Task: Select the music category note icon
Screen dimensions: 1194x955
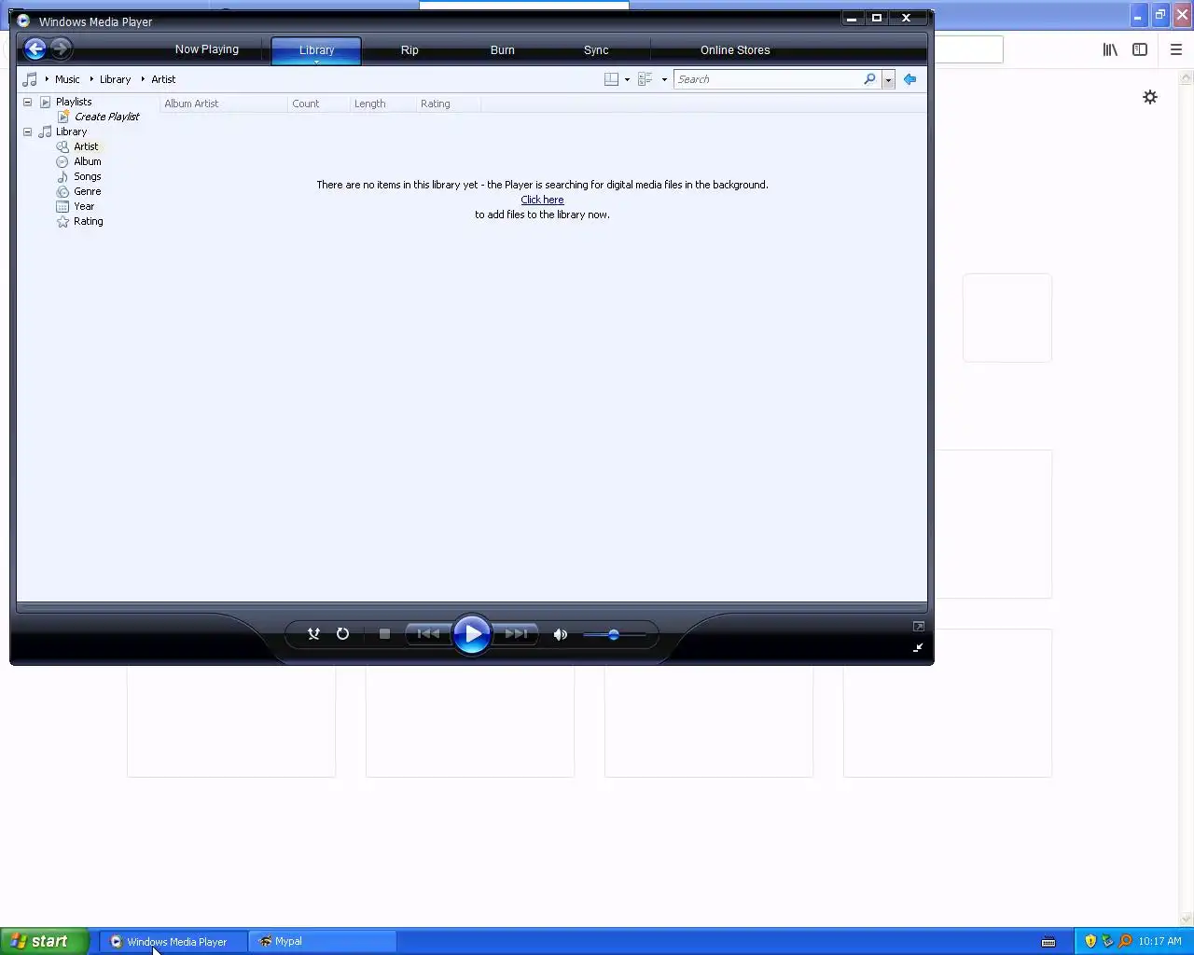Action: [30, 79]
